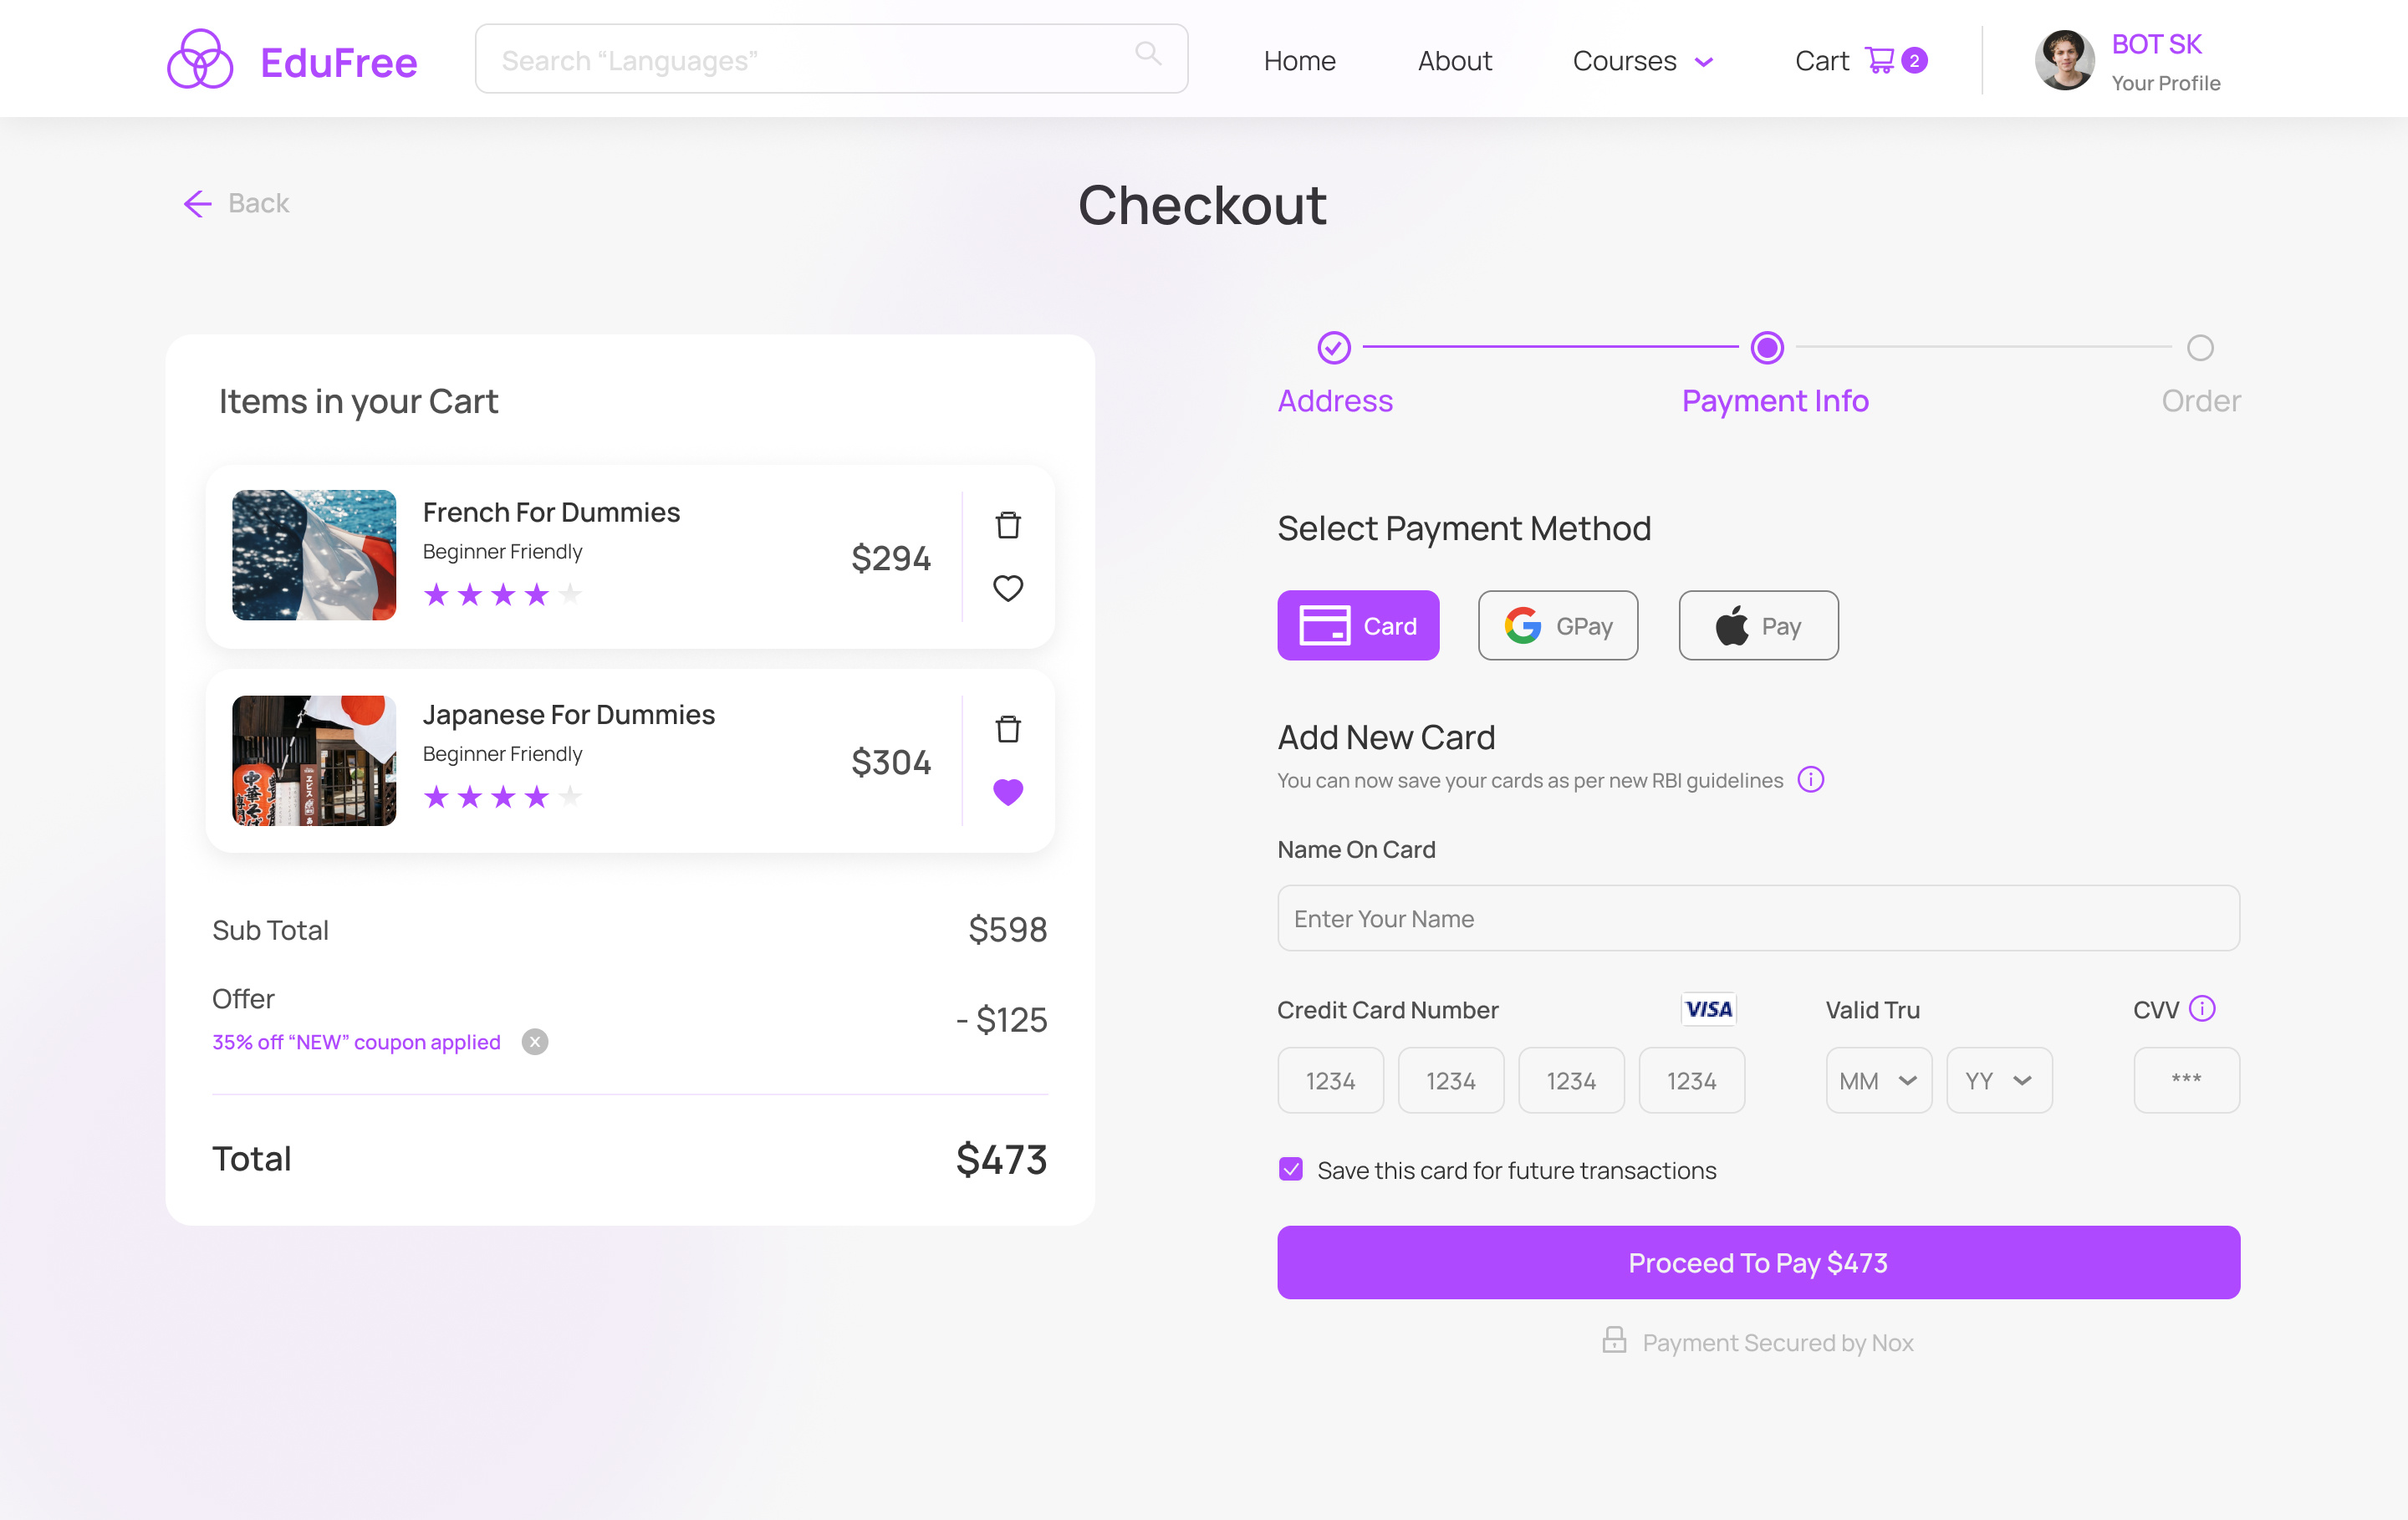Click Proceed To Pay $473
This screenshot has height=1520, width=2408.
pyautogui.click(x=1757, y=1262)
